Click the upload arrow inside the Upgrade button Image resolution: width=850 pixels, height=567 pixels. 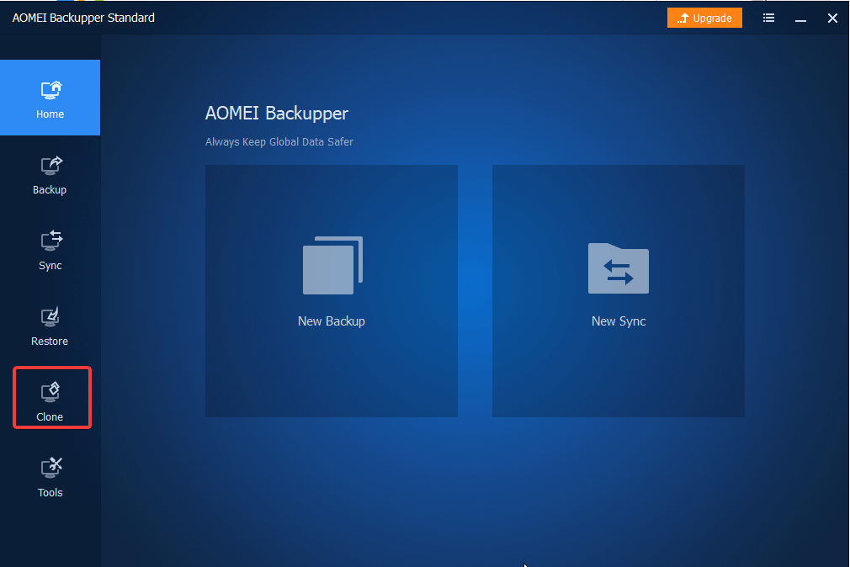pyautogui.click(x=682, y=17)
